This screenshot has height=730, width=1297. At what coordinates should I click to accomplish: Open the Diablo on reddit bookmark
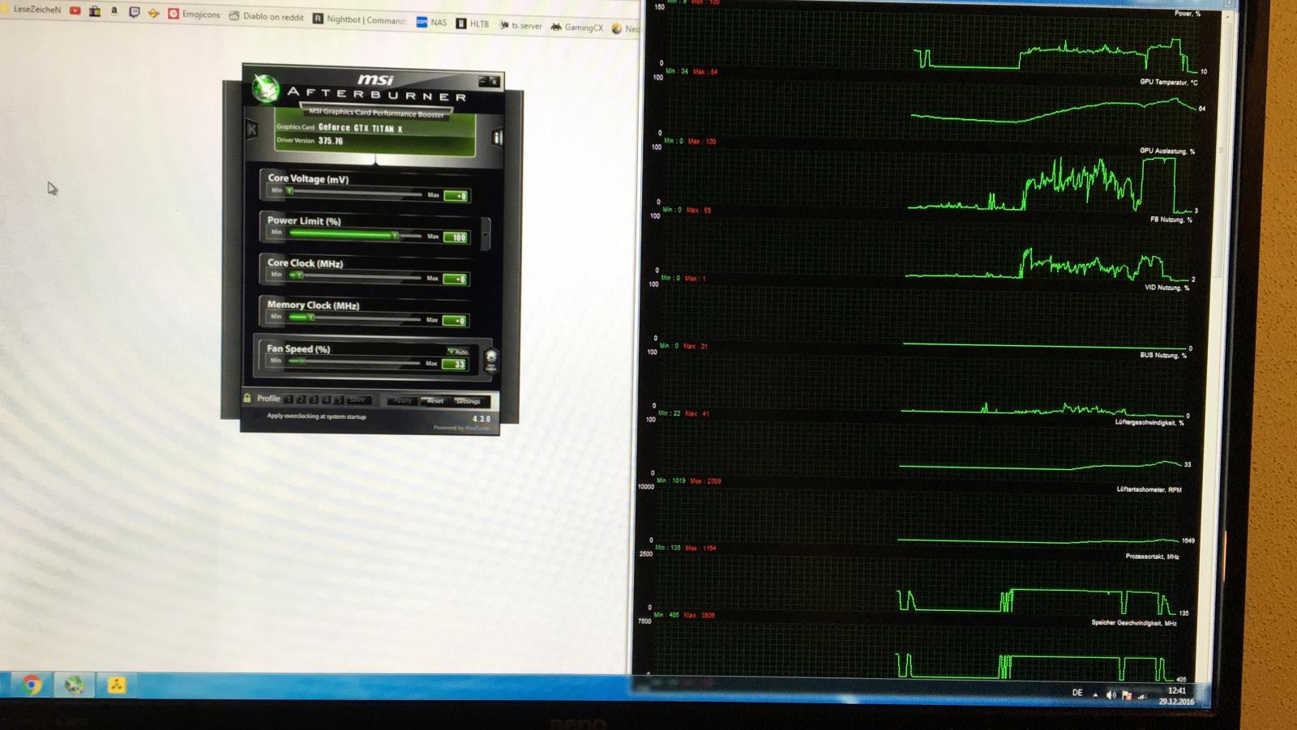[x=267, y=16]
